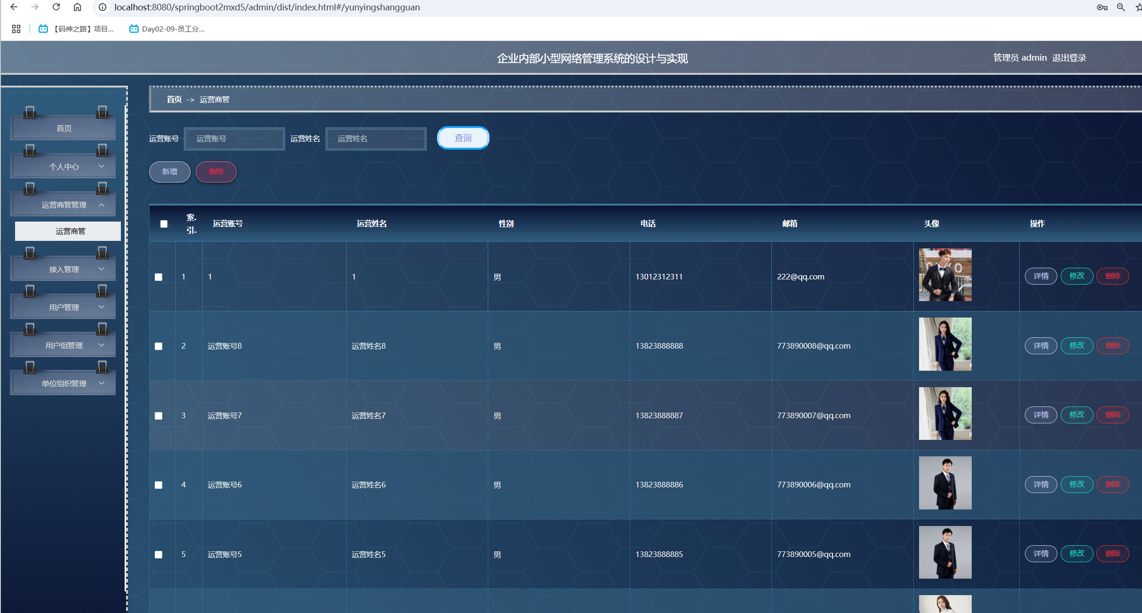Open the browser home page icon
This screenshot has width=1142, height=613.
click(x=77, y=7)
